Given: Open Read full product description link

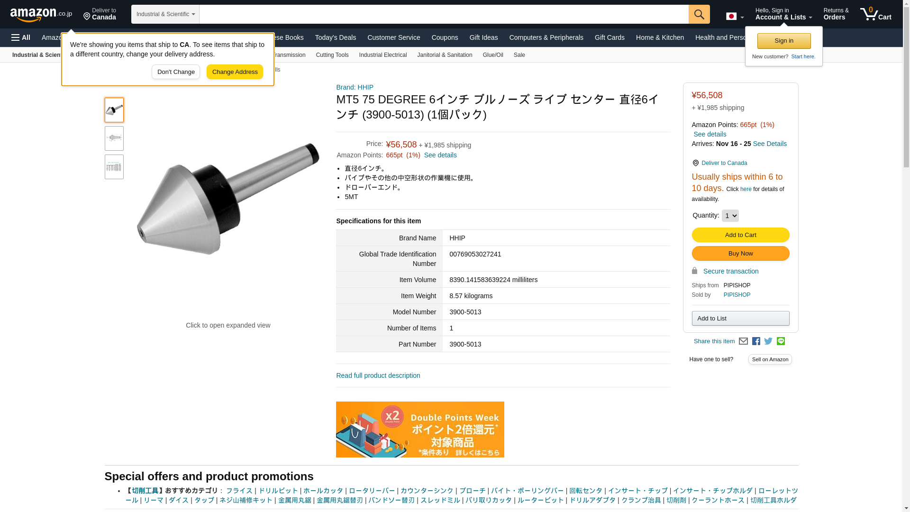Looking at the screenshot, I should pyautogui.click(x=378, y=375).
